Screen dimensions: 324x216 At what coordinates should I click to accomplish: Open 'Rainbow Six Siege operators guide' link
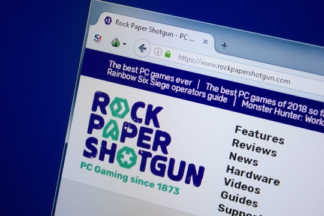pos(167,86)
